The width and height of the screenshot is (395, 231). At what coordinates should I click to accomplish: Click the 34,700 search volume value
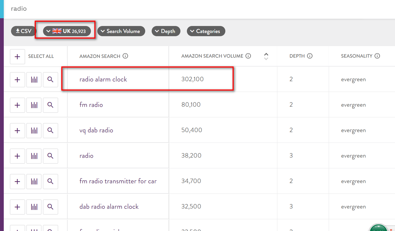(x=191, y=181)
